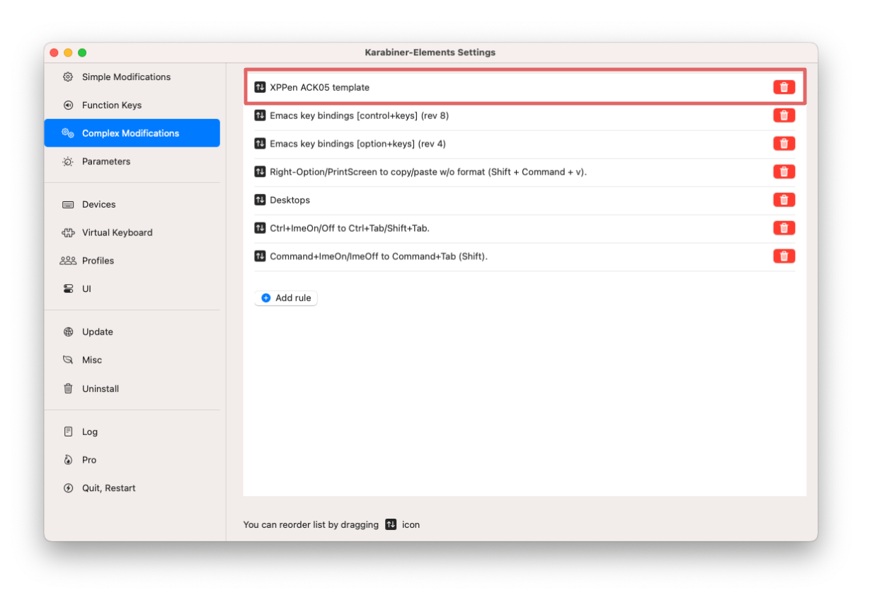Open Simple Modifications in the sidebar
The image size is (875, 603).
point(132,77)
